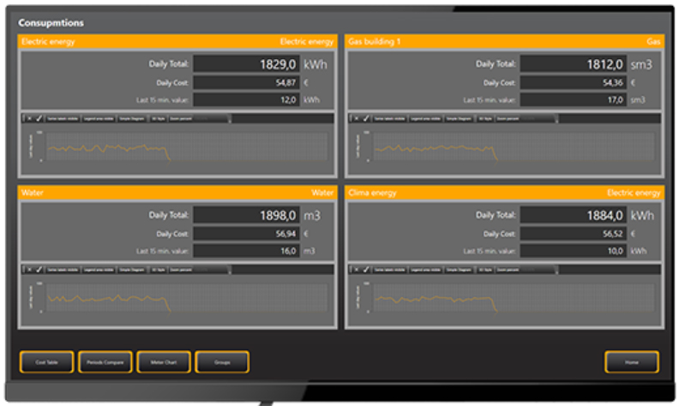Expand toolbar overflow arrow in Gas building 1 chart
The width and height of the screenshot is (679, 406).
555,118
